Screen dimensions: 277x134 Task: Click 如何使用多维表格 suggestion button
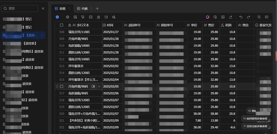255,118
